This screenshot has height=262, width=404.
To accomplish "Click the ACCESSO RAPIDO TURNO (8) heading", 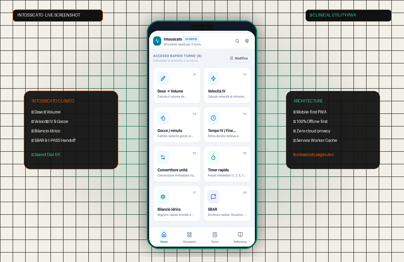I will [177, 56].
